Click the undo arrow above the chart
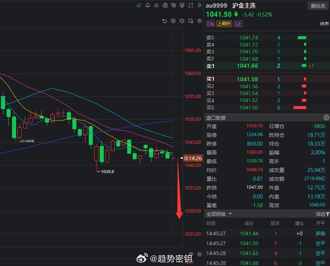 pos(164,21)
